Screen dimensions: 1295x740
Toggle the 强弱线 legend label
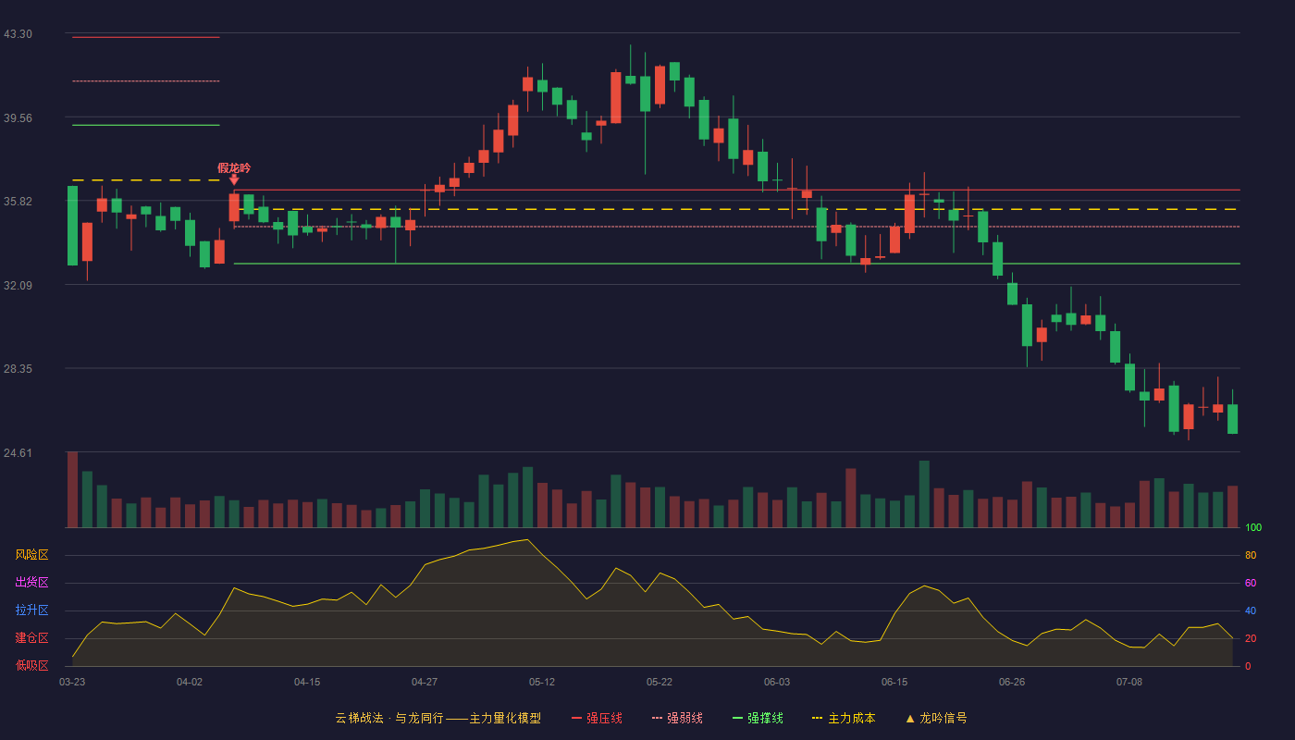coord(684,718)
